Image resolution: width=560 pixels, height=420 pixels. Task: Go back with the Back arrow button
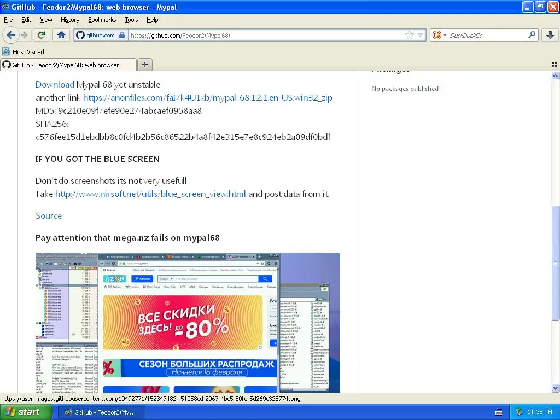click(10, 35)
